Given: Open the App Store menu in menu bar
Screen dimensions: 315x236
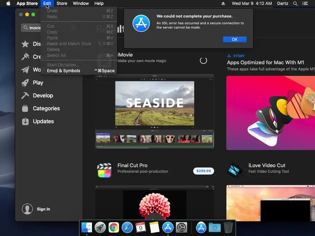Looking at the screenshot, I should 27,3.
